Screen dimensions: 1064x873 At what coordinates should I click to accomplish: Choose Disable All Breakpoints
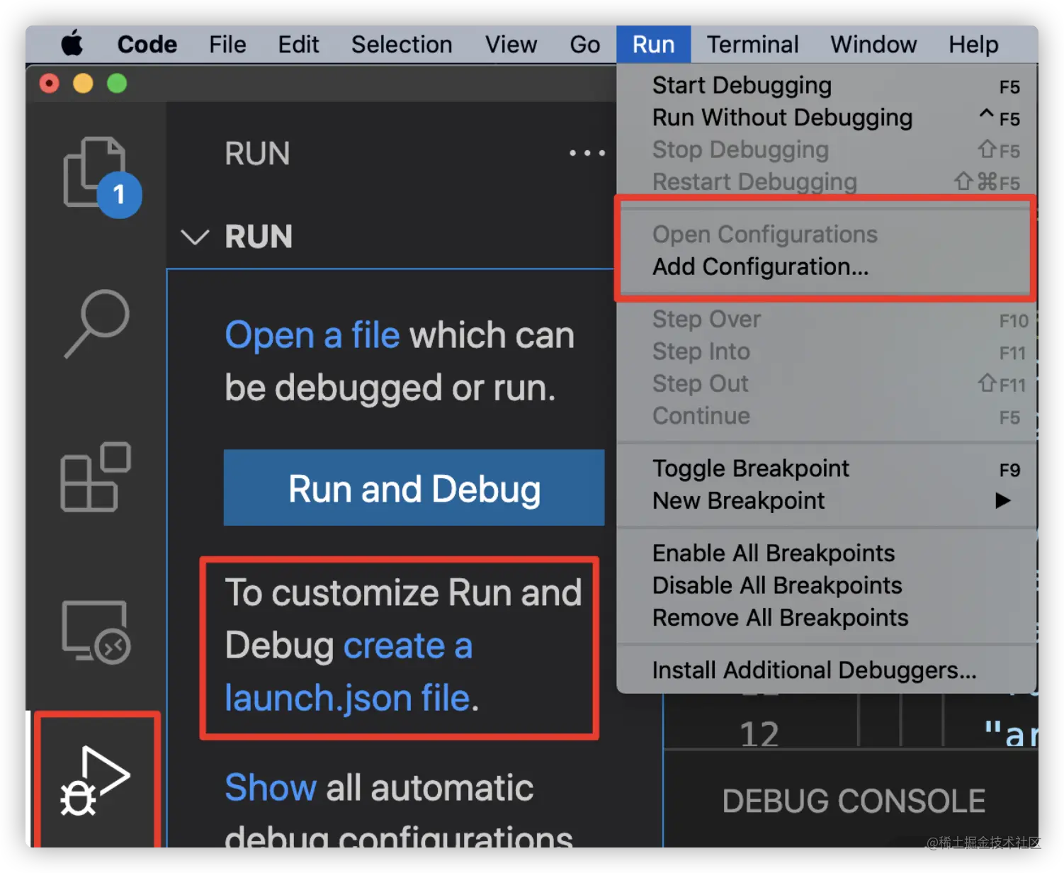tap(827, 585)
